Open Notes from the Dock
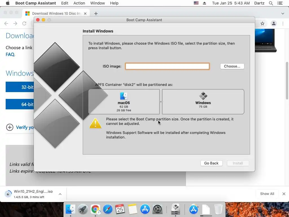The width and height of the screenshot is (289, 217). click(x=133, y=209)
